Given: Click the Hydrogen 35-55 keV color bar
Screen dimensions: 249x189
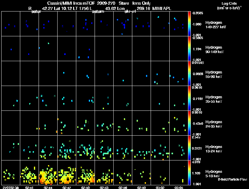Looking at the screenshot, I should (189, 98).
